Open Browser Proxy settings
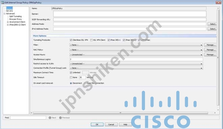The height and width of the screenshot is (129, 223). [x=16, y=19]
